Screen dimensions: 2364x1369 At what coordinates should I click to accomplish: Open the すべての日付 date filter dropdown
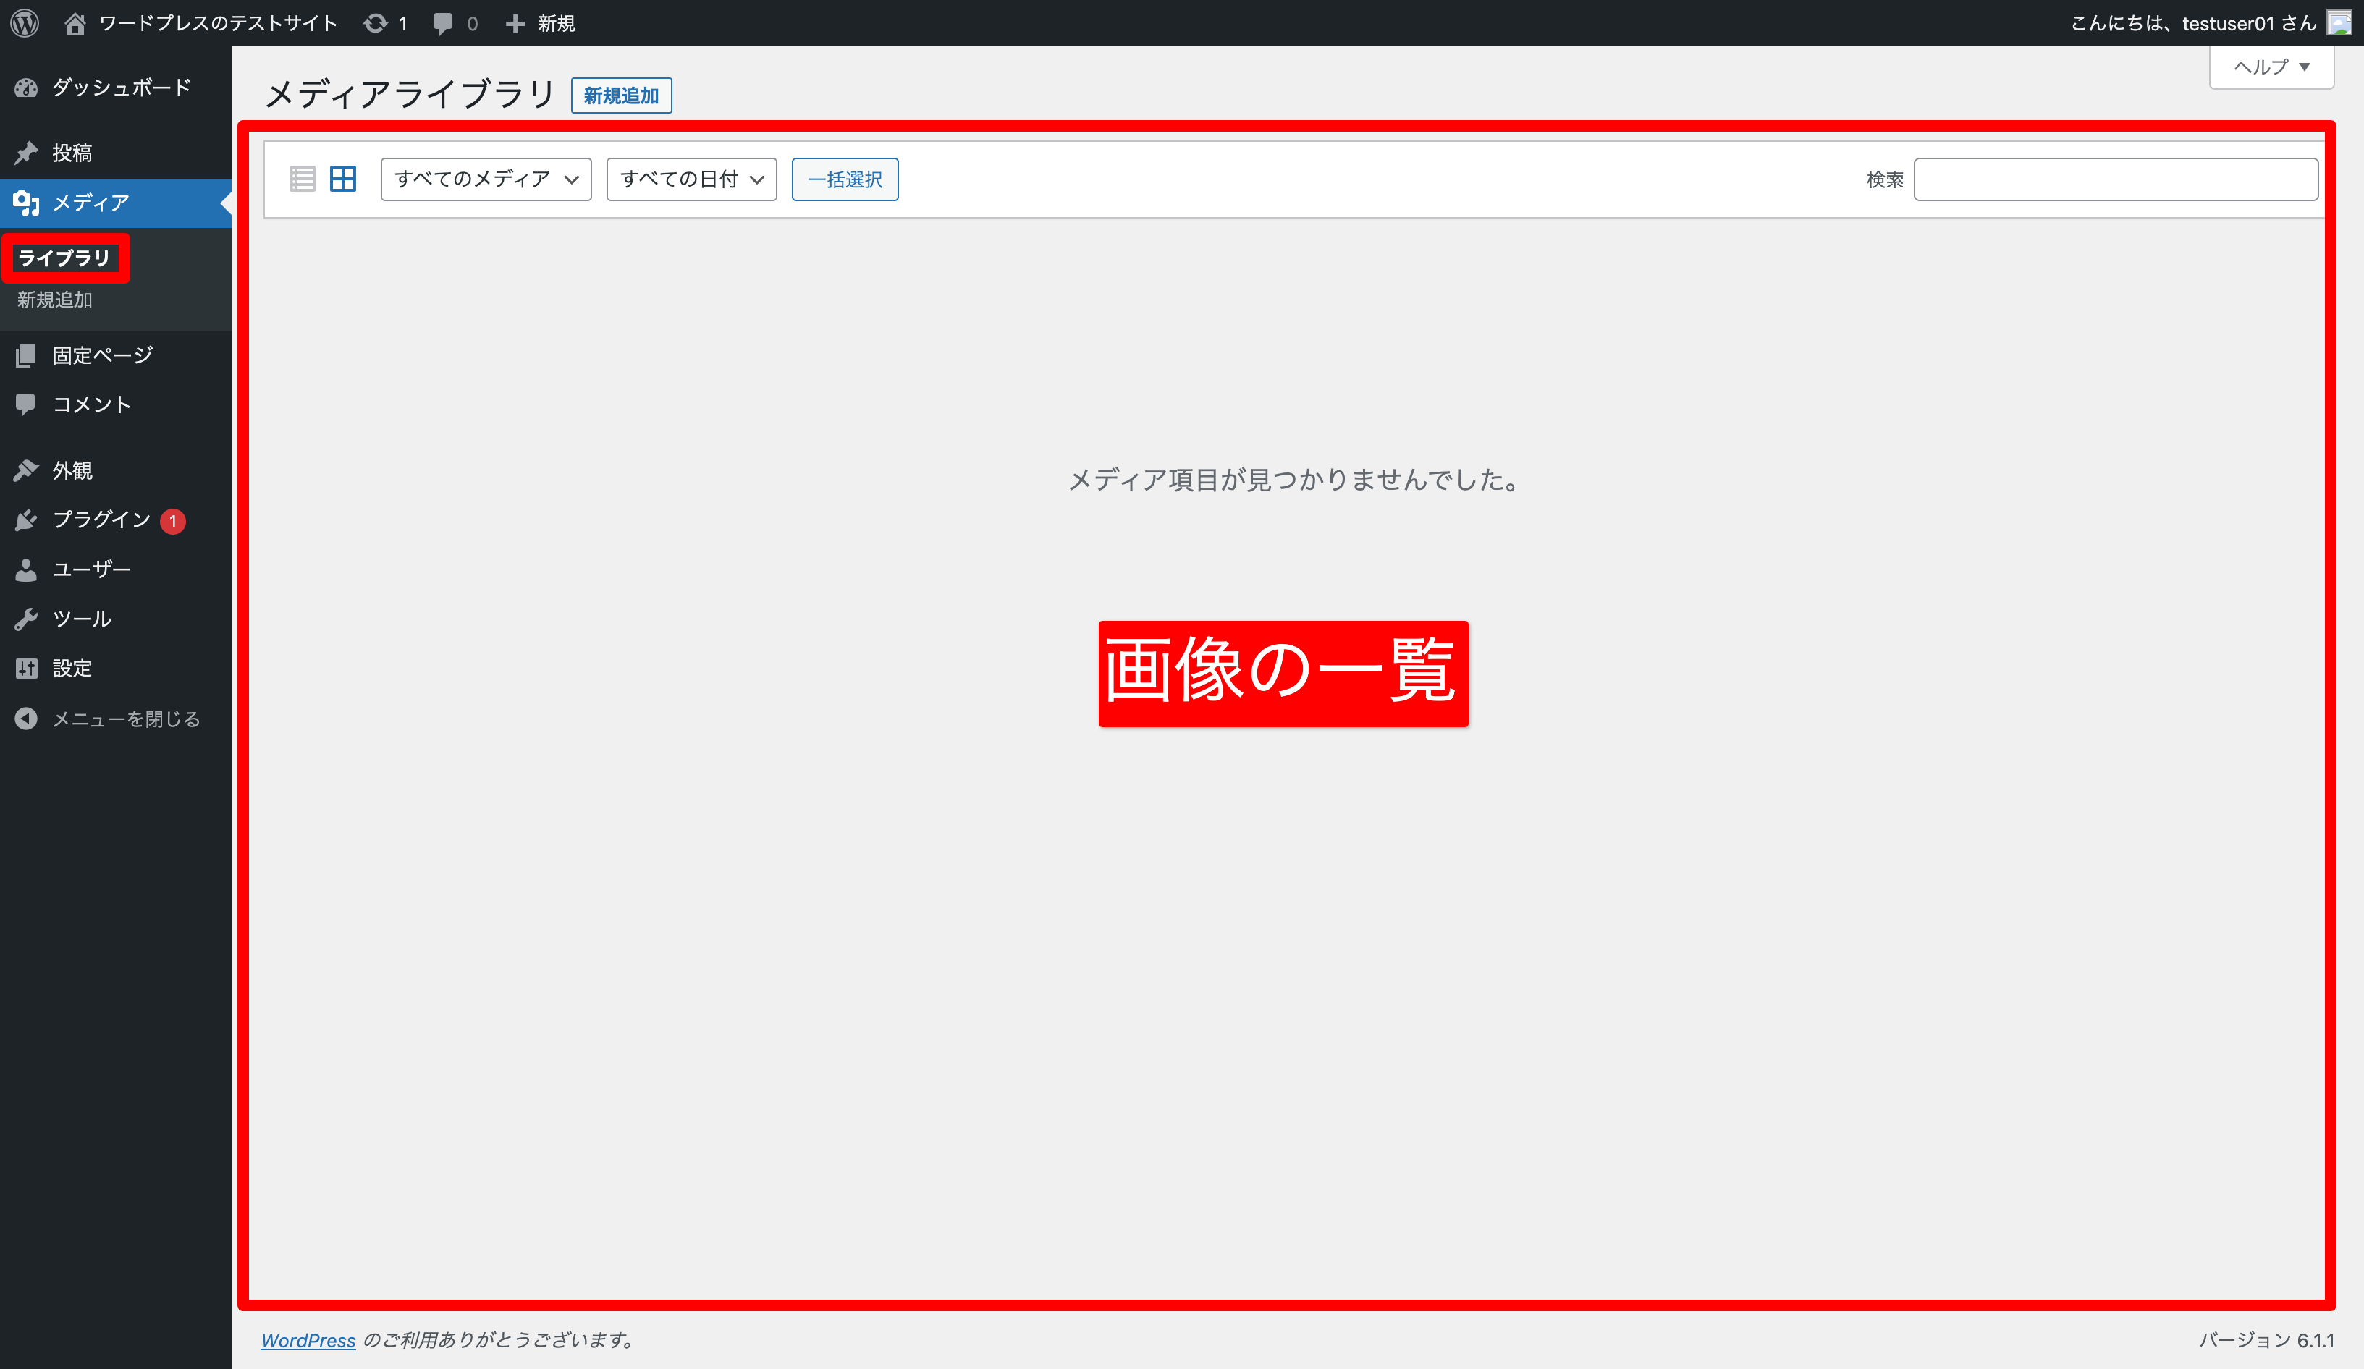691,179
